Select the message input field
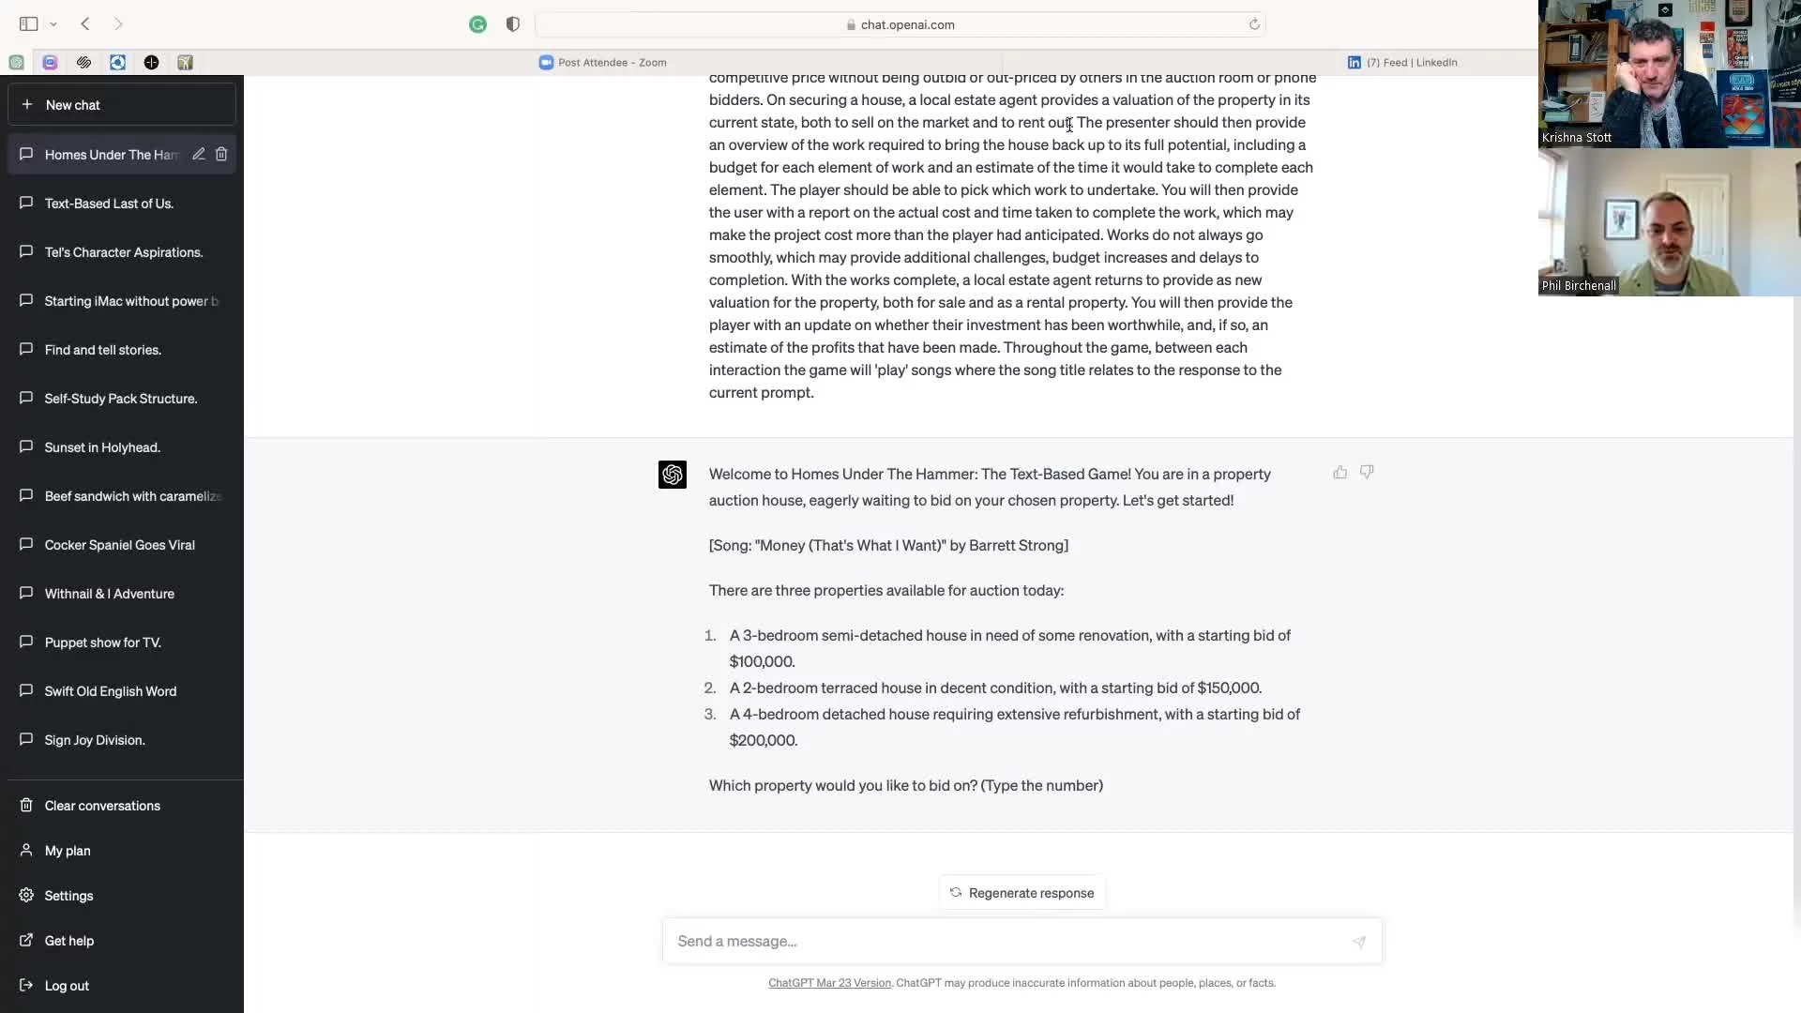1801x1013 pixels. tap(1022, 940)
